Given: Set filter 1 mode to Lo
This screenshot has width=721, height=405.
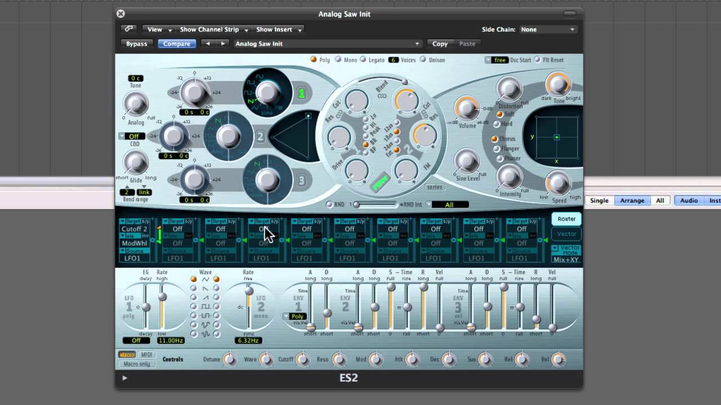Looking at the screenshot, I should point(366,119).
